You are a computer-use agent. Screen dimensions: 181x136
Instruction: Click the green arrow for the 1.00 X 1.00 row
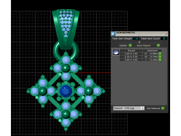tap(160, 54)
